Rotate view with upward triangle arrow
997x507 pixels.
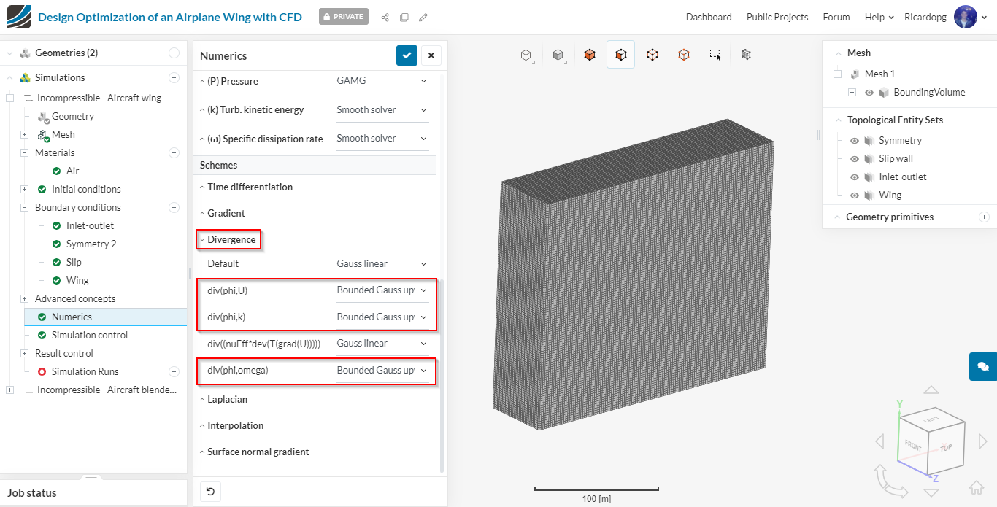[931, 391]
